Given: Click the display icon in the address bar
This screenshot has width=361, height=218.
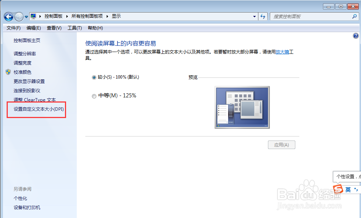Looking at the screenshot, I should click(32, 16).
